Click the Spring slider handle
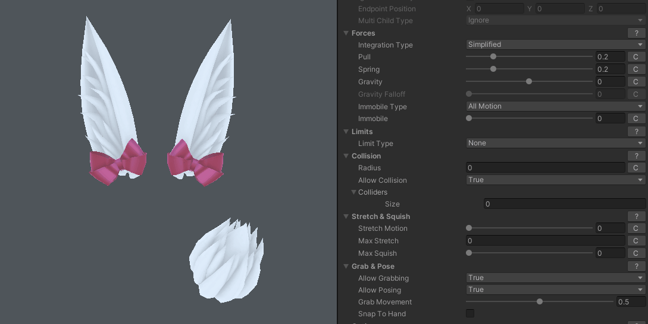The image size is (648, 324). 493,69
